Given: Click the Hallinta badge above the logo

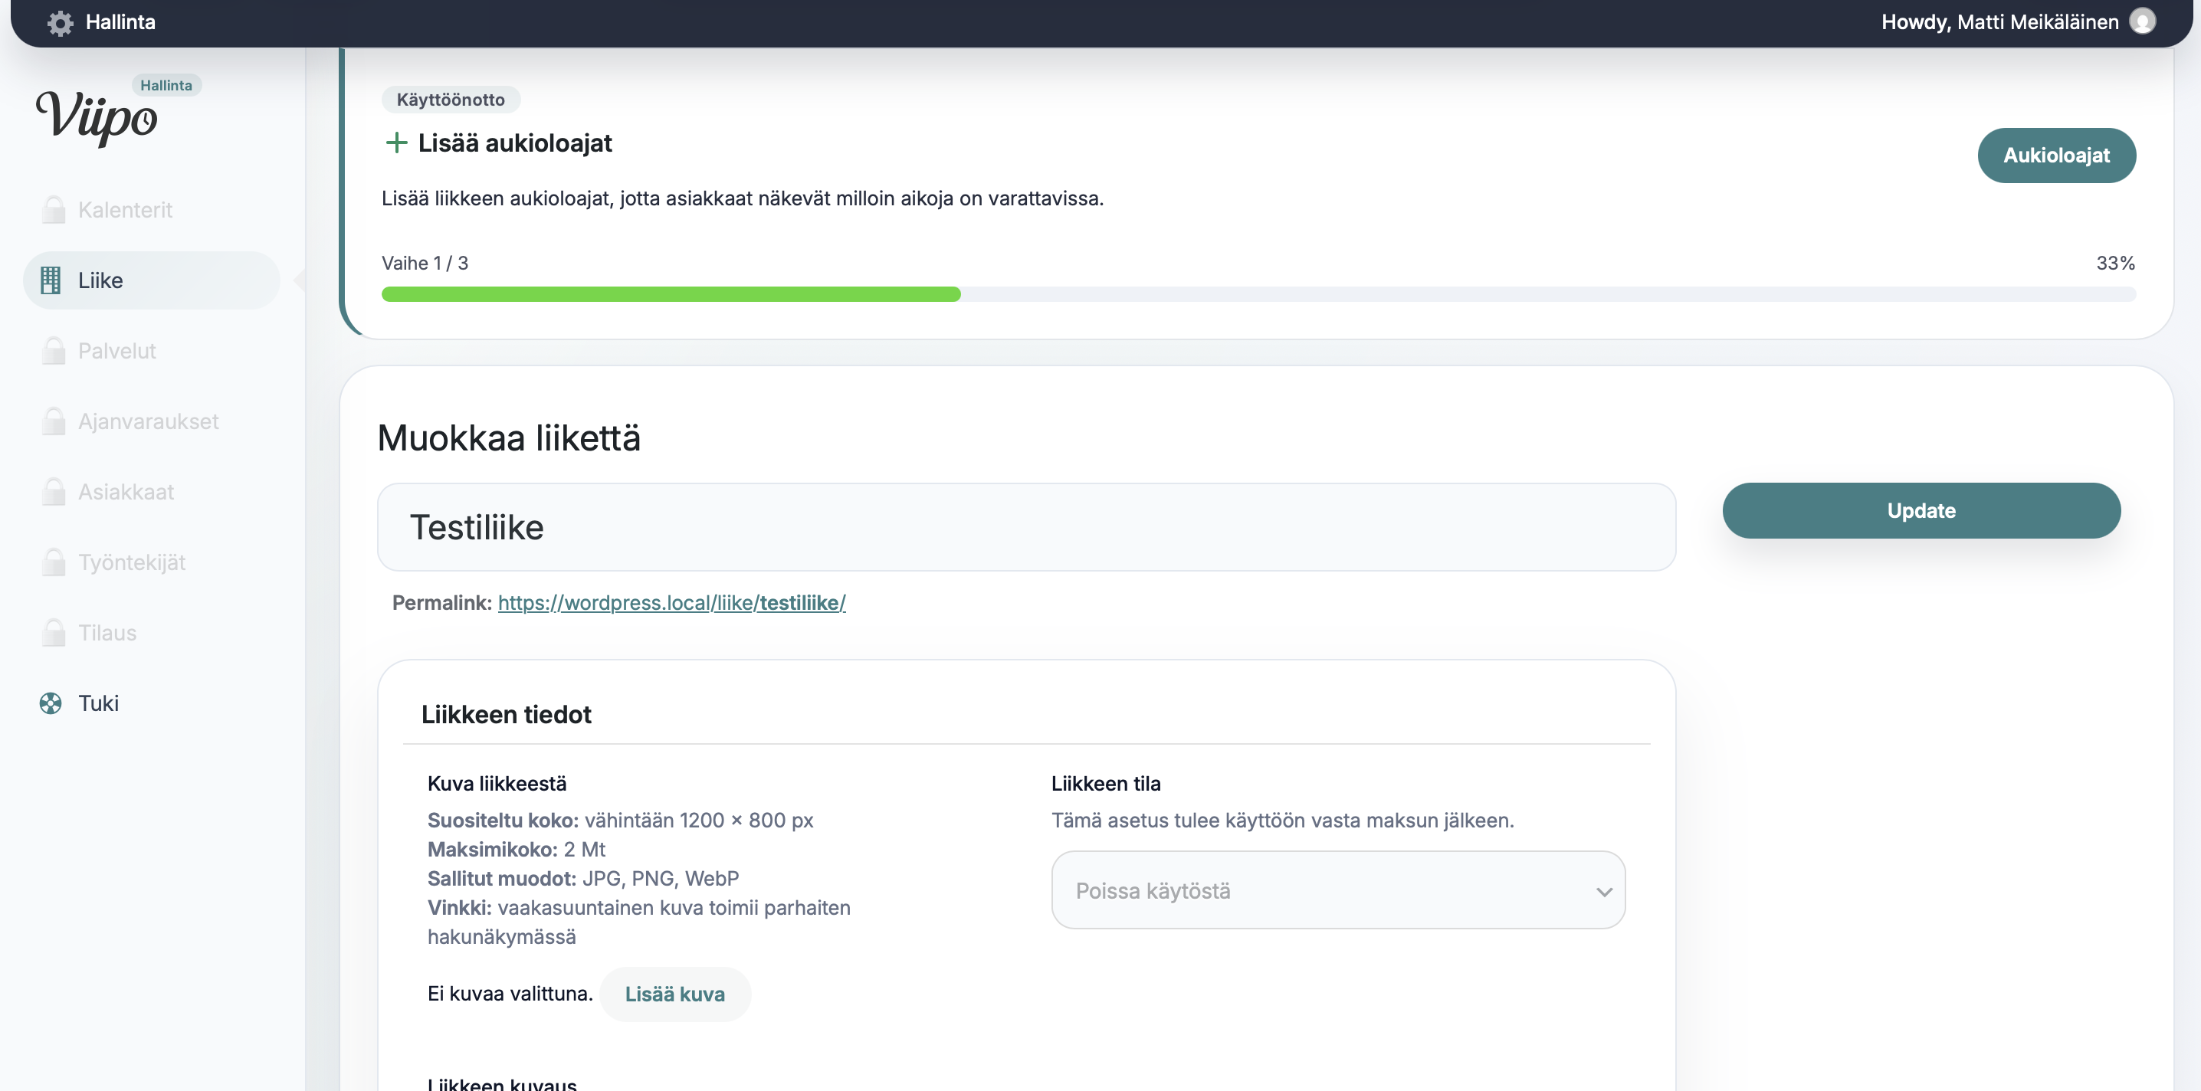Looking at the screenshot, I should coord(166,86).
